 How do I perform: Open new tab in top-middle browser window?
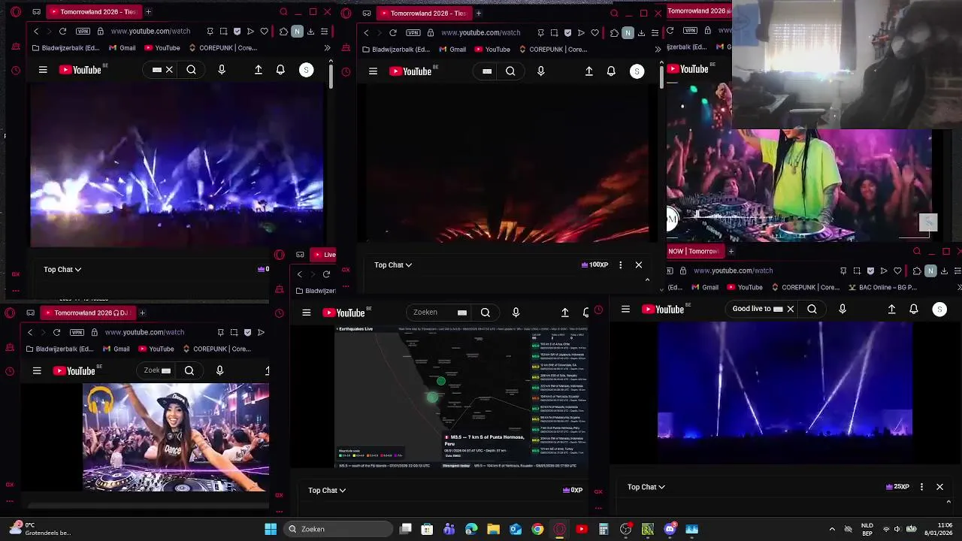tap(479, 13)
